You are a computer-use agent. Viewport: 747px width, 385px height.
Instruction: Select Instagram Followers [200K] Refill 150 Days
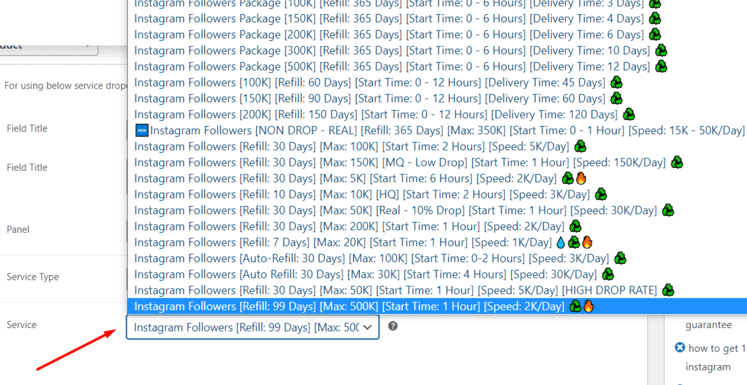[375, 114]
